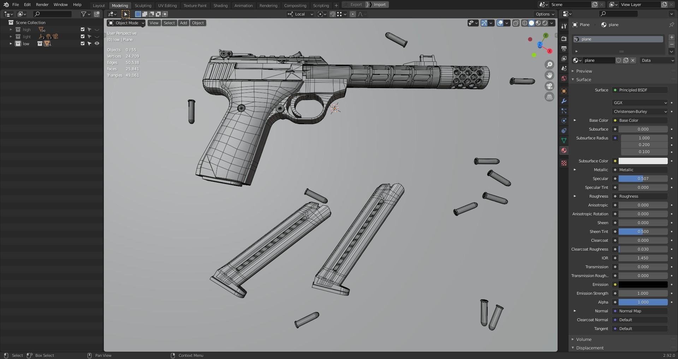
Task: Select solid viewport shading
Action: pyautogui.click(x=531, y=23)
